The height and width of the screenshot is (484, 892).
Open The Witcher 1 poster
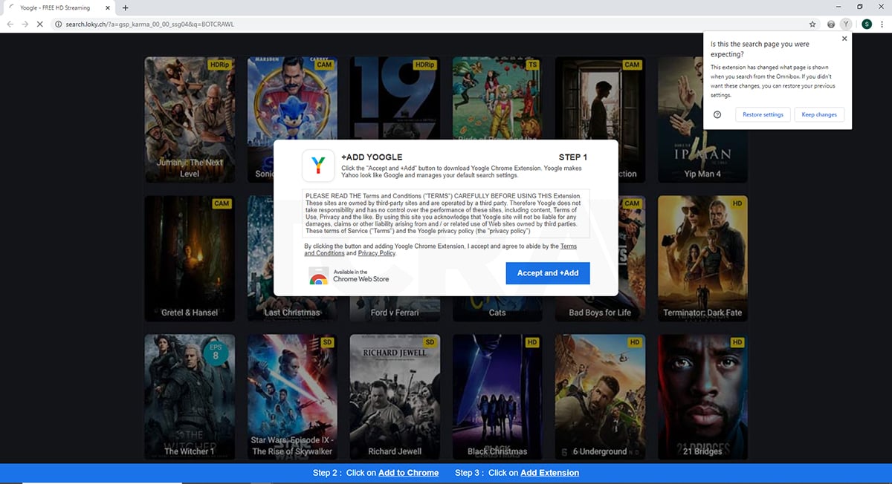(x=190, y=397)
